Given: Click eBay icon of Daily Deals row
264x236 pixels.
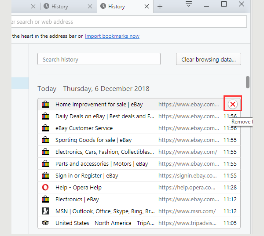Looking at the screenshot, I should 45,116.
